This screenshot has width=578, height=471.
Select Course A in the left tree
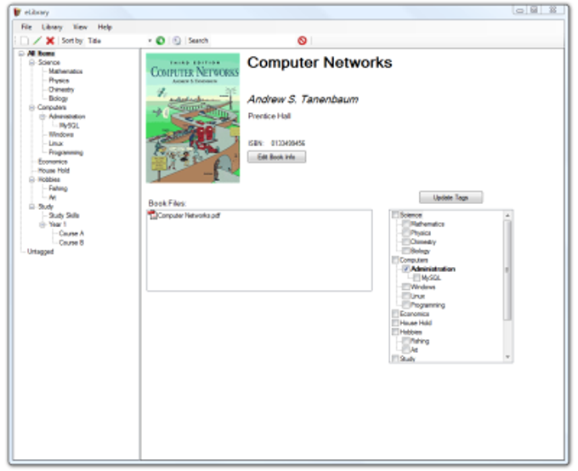tap(71, 234)
